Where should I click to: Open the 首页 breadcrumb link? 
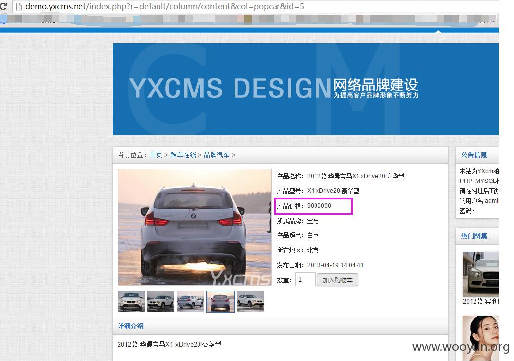coord(156,155)
